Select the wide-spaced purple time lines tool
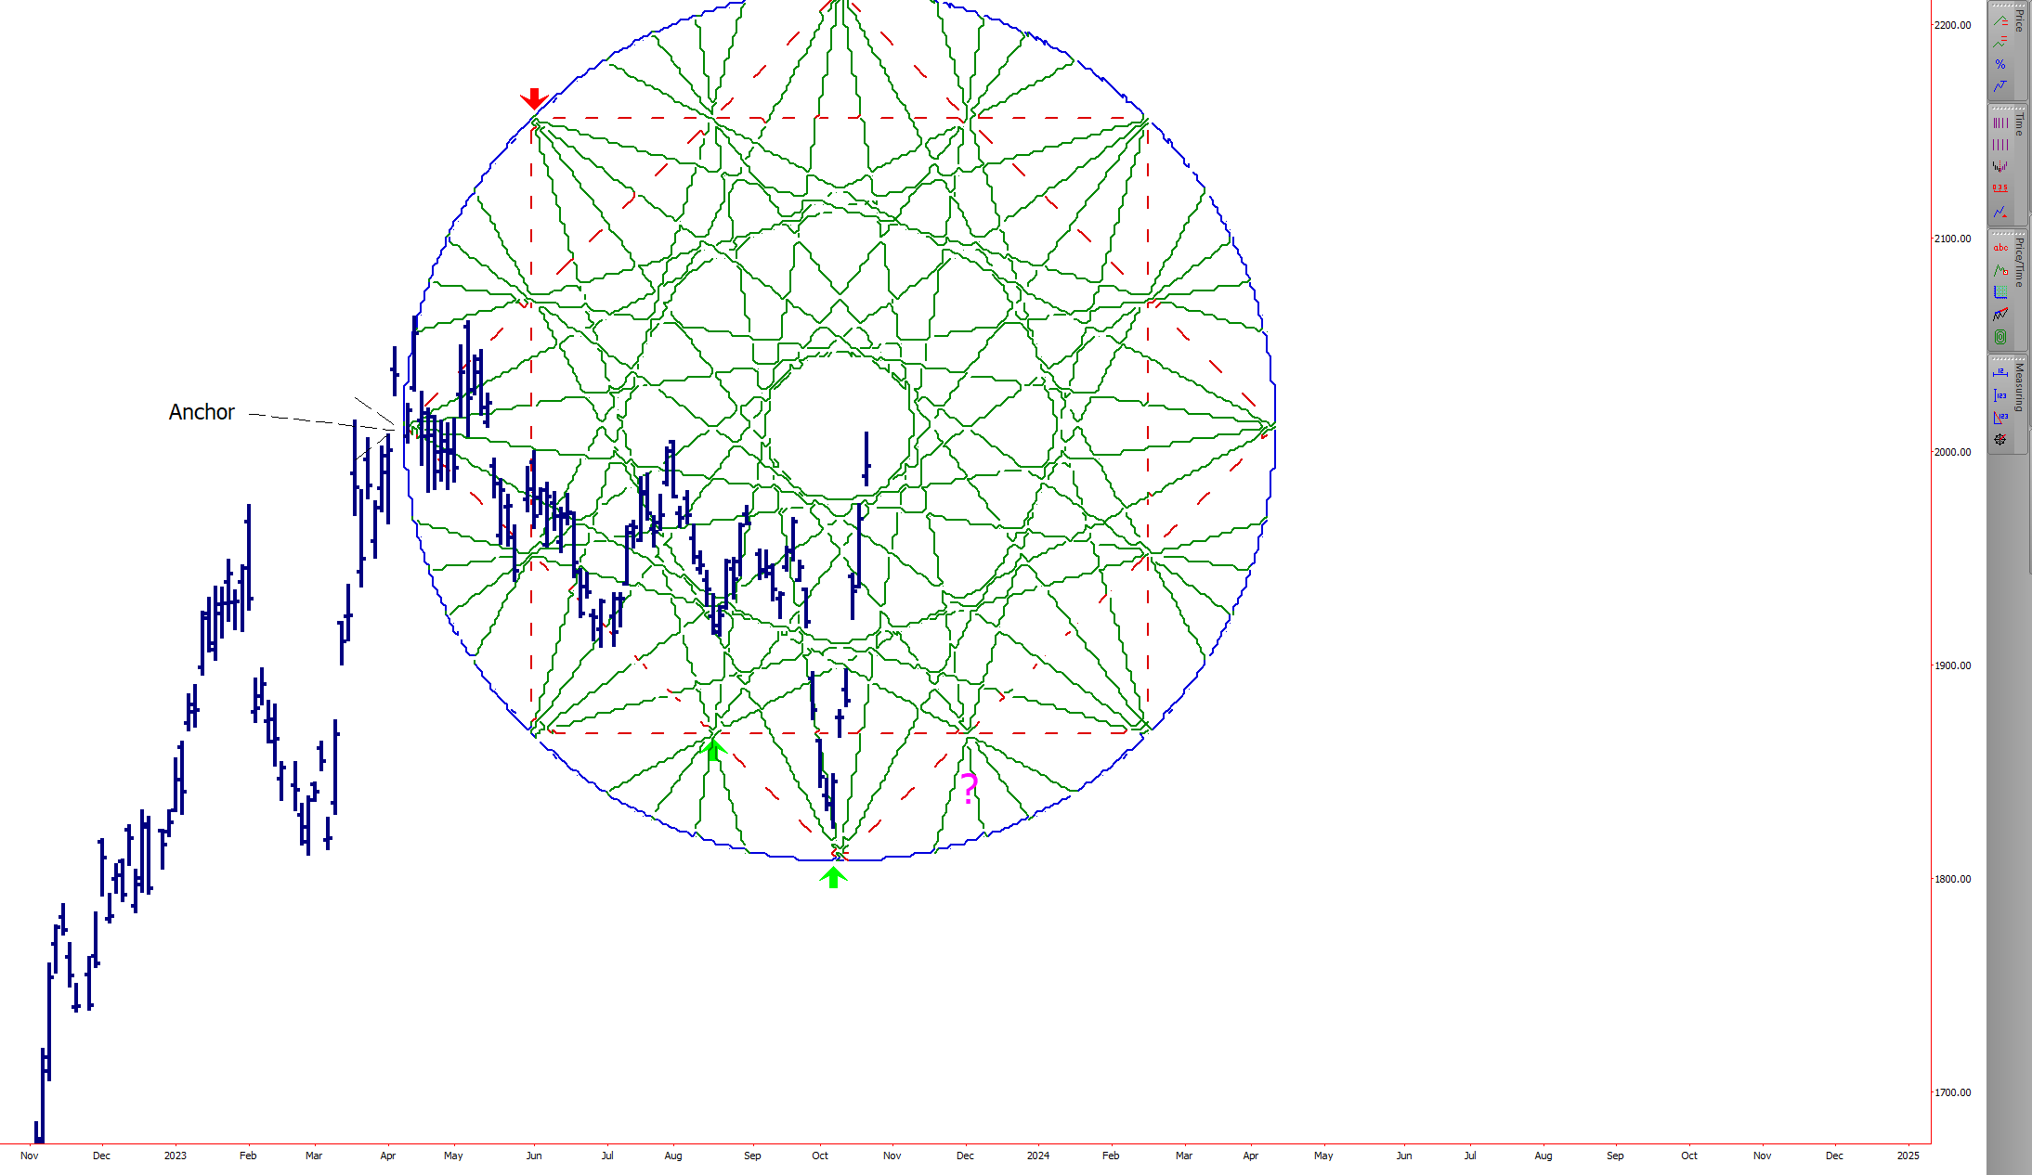This screenshot has width=2032, height=1175. (x=2000, y=145)
